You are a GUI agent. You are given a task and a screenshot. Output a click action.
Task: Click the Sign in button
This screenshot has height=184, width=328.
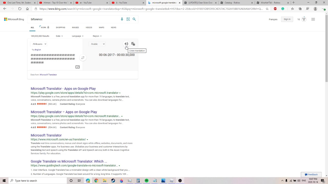[287, 19]
